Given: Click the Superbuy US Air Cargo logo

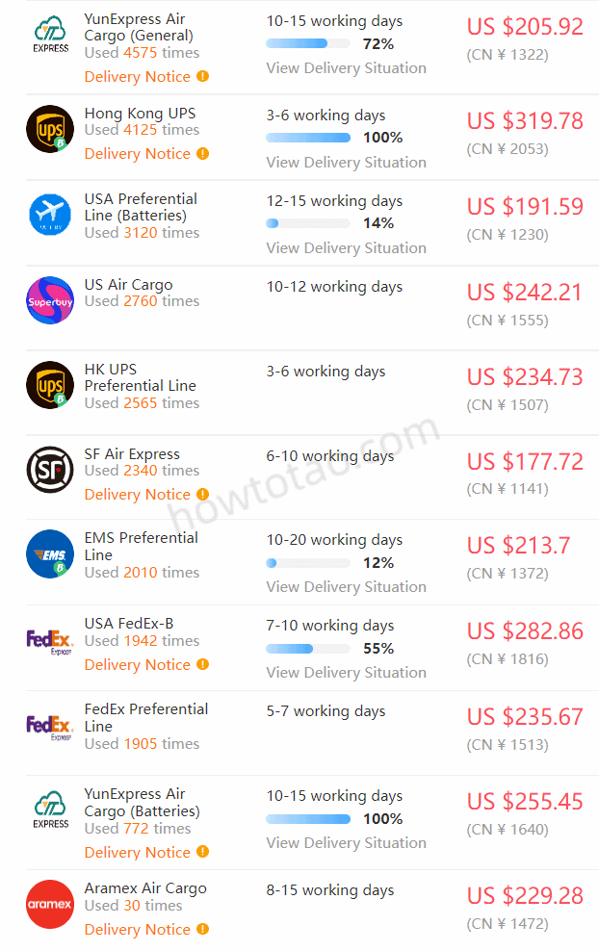Looking at the screenshot, I should coord(50,300).
